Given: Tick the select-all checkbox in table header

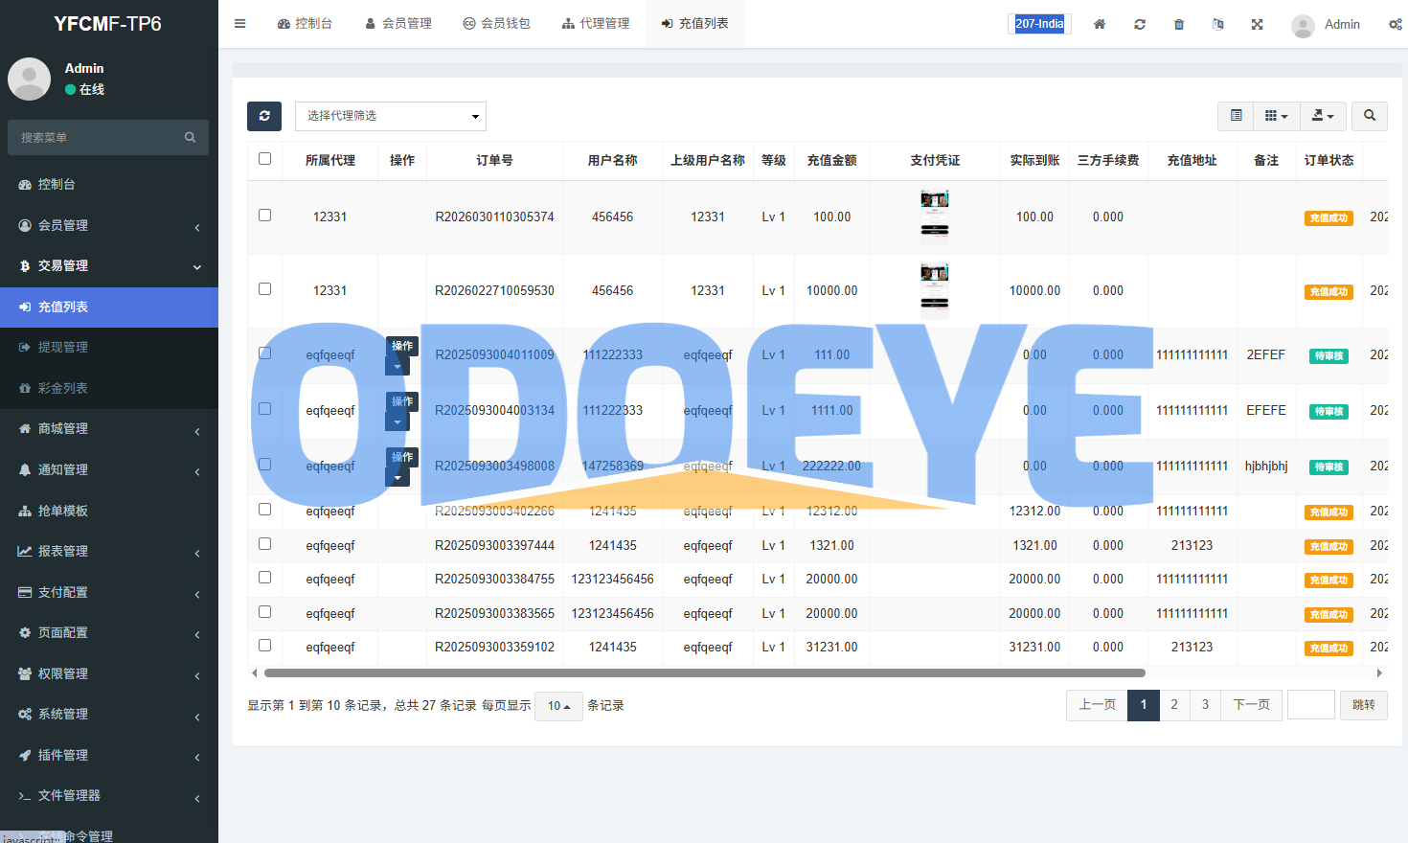Looking at the screenshot, I should tap(265, 159).
